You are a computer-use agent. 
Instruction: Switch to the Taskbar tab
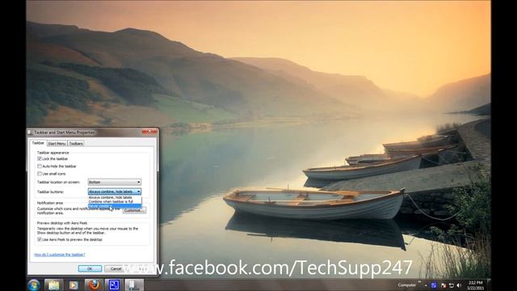(38, 143)
